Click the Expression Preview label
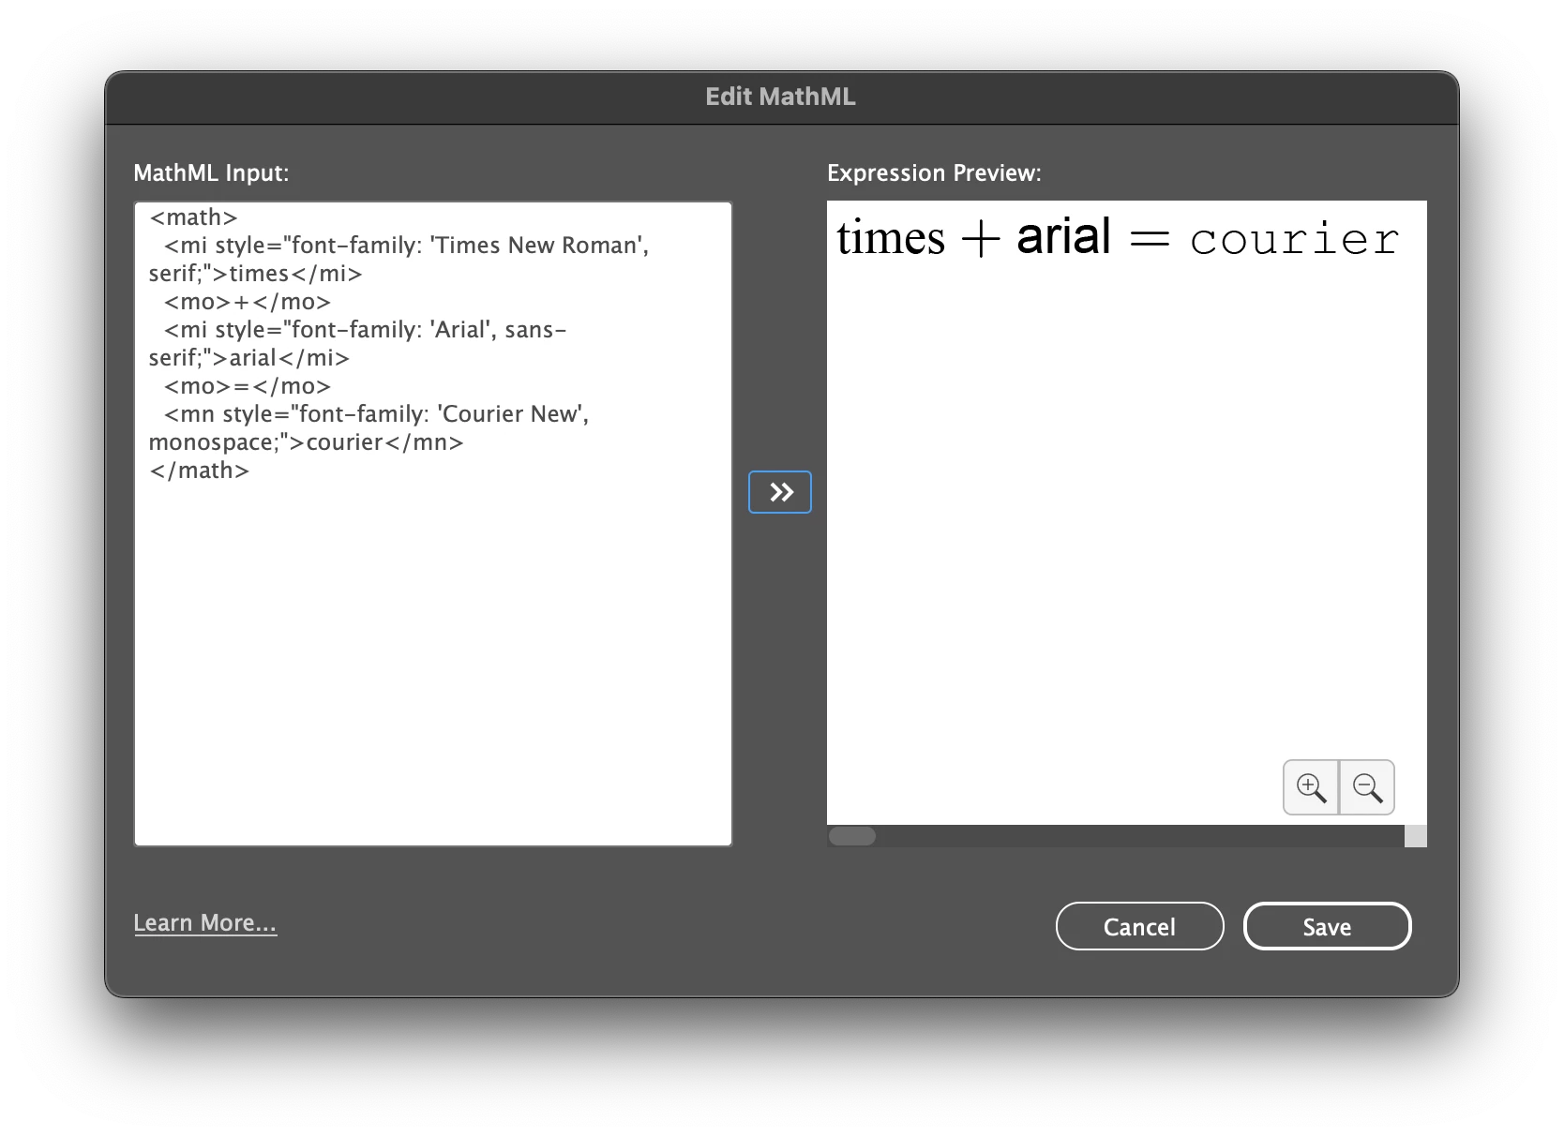 coord(934,173)
